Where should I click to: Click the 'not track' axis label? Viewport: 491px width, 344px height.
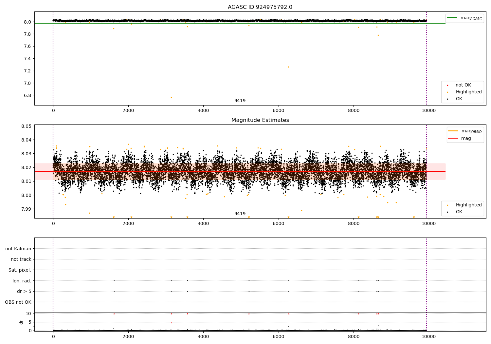click(x=21, y=259)
